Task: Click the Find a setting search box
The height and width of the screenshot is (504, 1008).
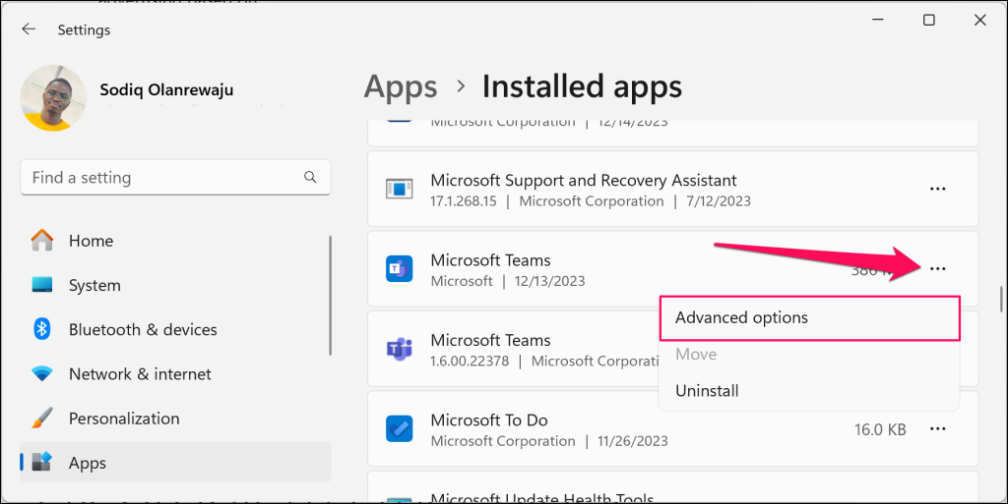Action: [x=162, y=178]
